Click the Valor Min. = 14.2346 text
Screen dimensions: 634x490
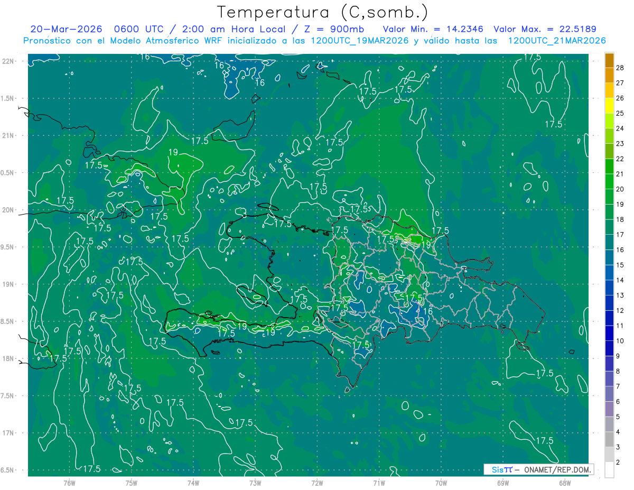click(434, 29)
